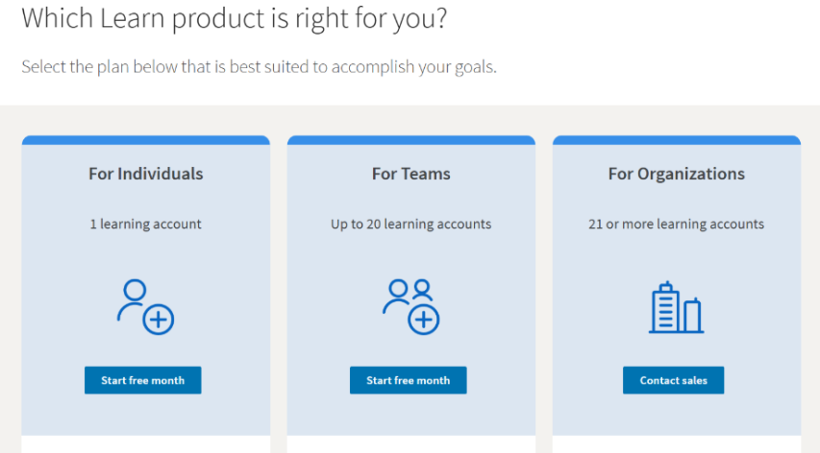Click the "1 learning account" text

pyautogui.click(x=146, y=224)
